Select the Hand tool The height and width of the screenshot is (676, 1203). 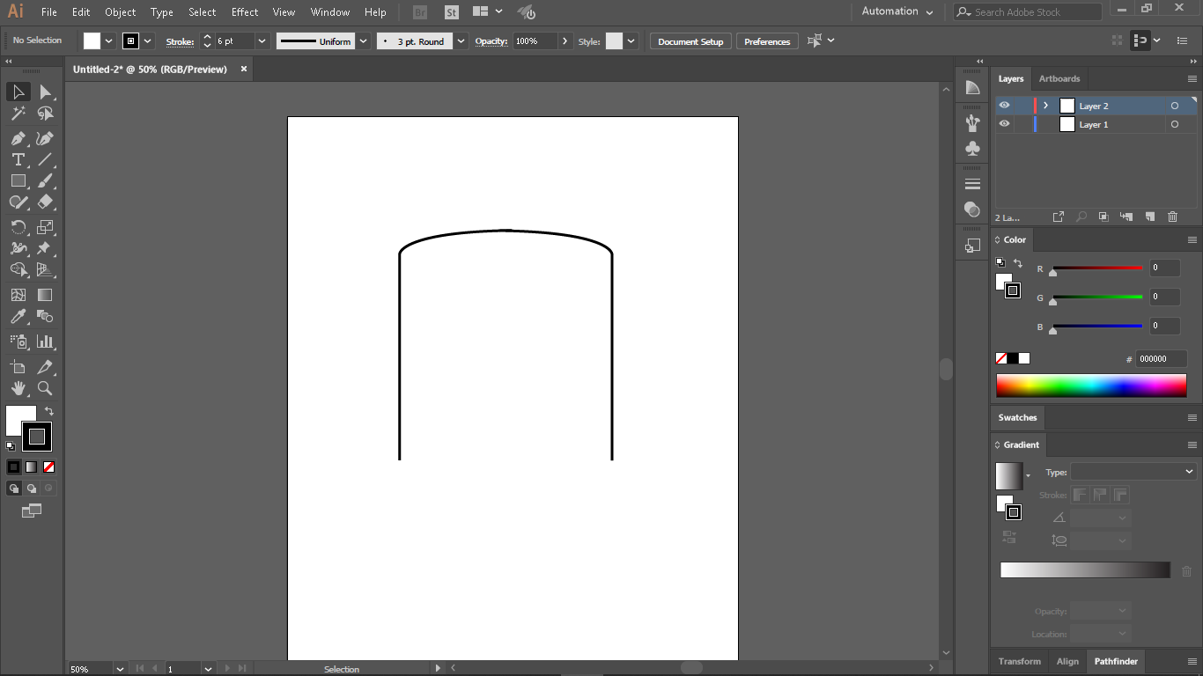[x=18, y=388]
